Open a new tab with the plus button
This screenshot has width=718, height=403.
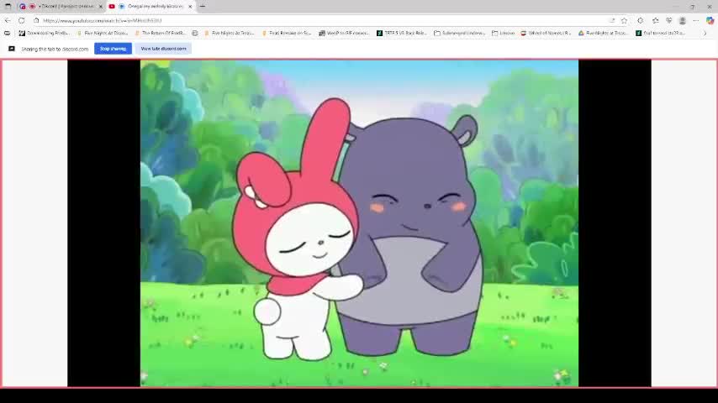pyautogui.click(x=202, y=6)
